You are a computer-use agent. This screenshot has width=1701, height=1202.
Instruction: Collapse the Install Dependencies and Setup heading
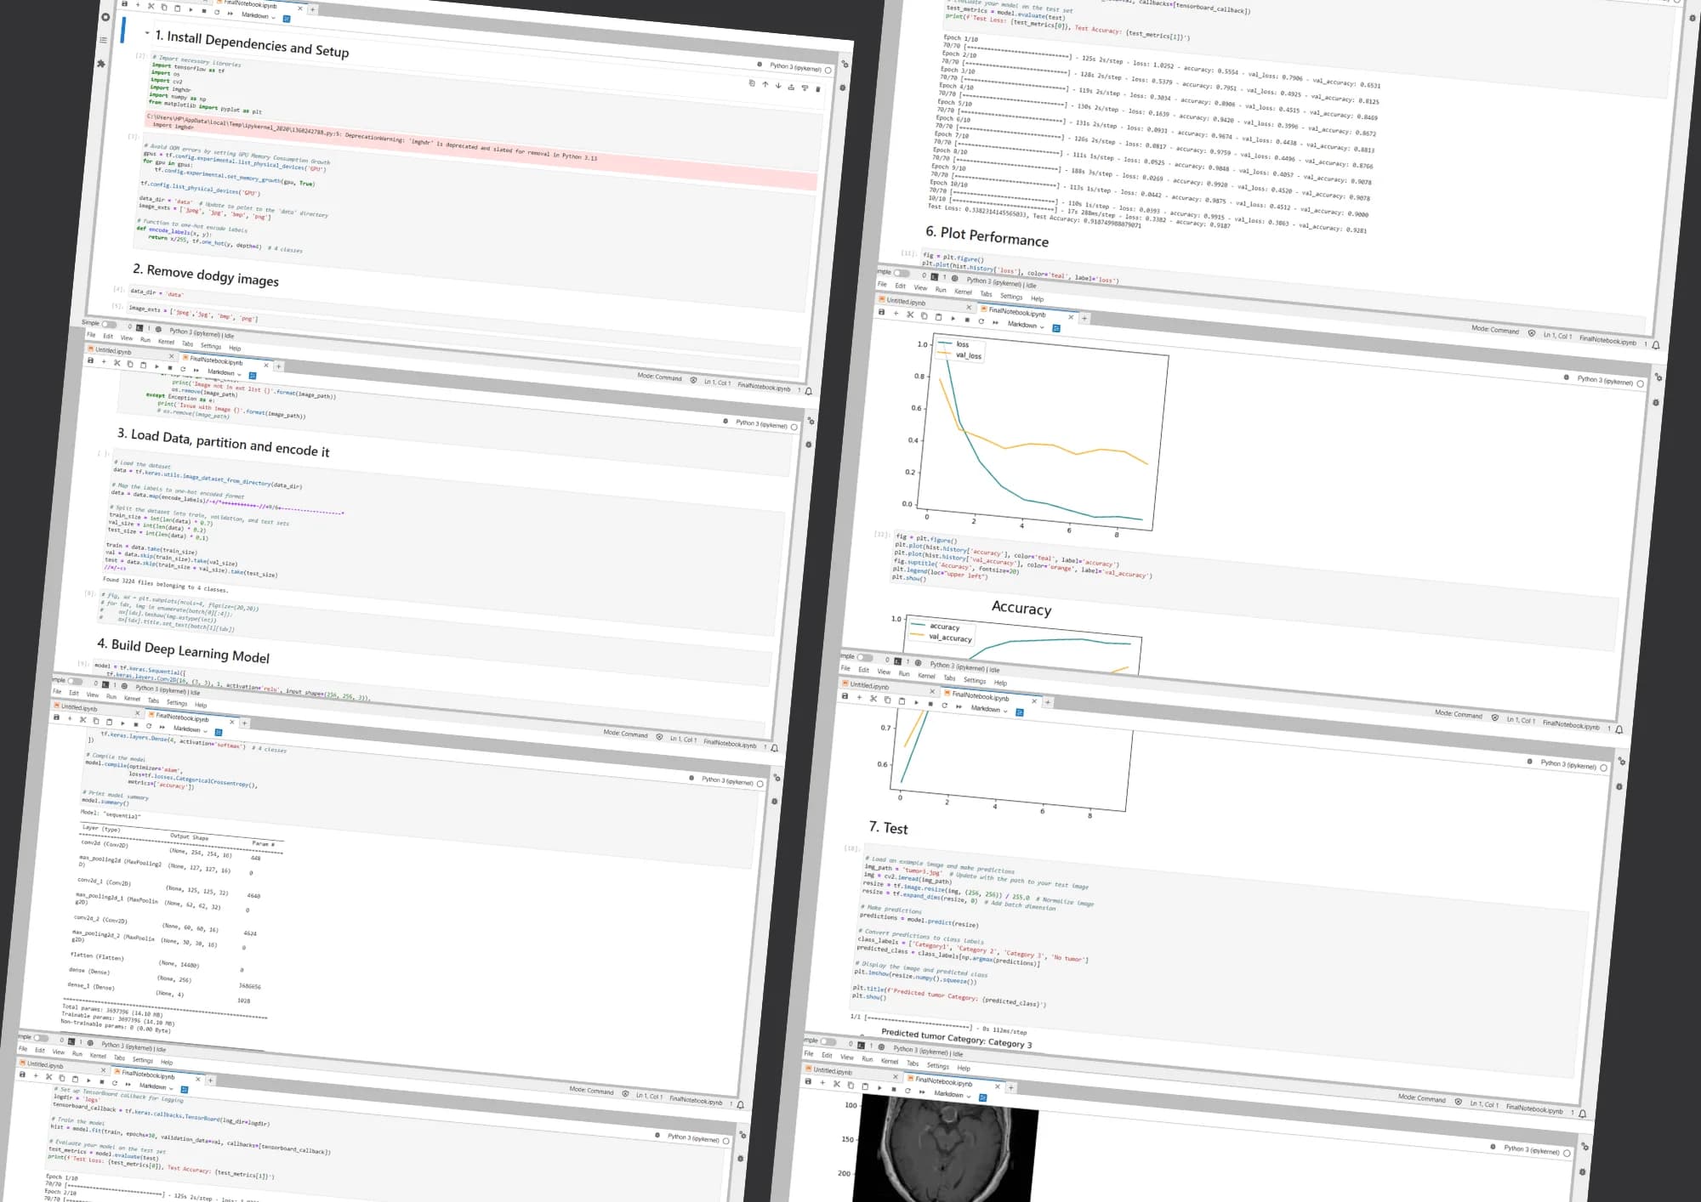[147, 33]
